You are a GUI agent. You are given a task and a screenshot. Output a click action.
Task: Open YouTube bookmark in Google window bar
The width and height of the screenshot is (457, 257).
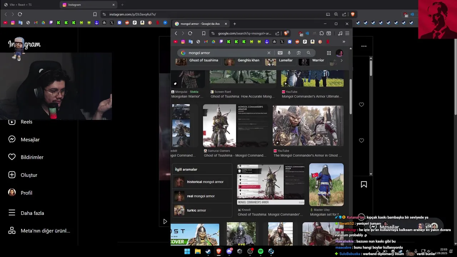[x=176, y=42]
